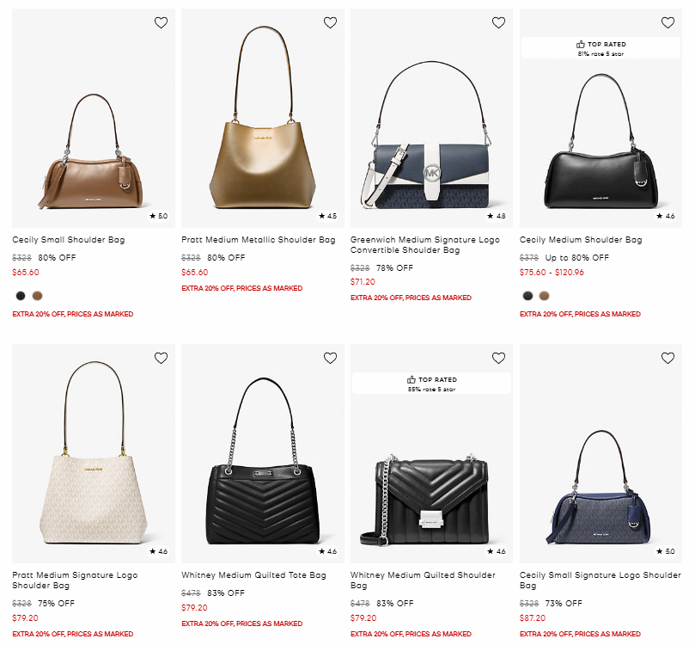Favorite the Cecily Small Shoulder Bag heart
This screenshot has height=645, width=695.
(161, 23)
